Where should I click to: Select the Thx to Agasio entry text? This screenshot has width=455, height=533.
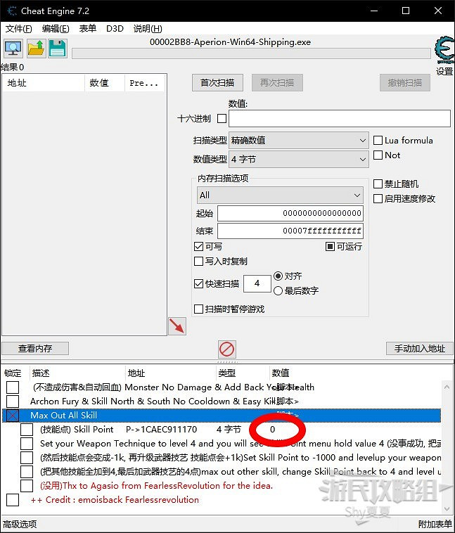(156, 485)
